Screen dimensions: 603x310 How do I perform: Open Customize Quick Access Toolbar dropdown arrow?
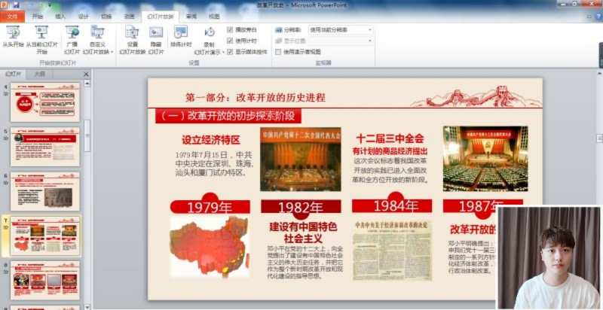pyautogui.click(x=51, y=5)
